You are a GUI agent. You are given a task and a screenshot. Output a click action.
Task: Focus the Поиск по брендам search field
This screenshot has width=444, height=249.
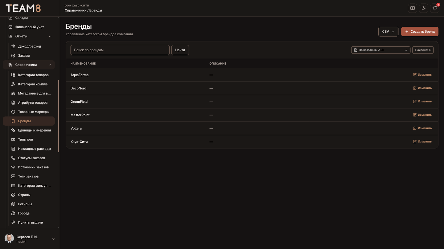(x=120, y=50)
